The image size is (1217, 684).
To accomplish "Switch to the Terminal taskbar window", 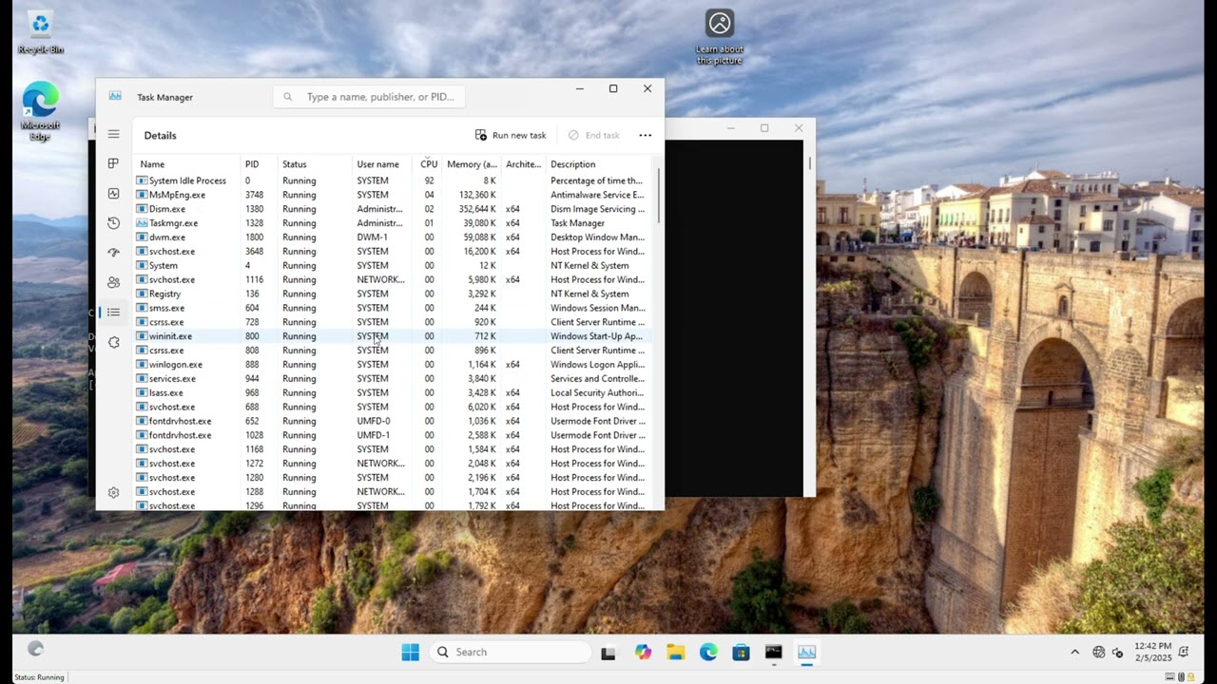I will tap(774, 652).
